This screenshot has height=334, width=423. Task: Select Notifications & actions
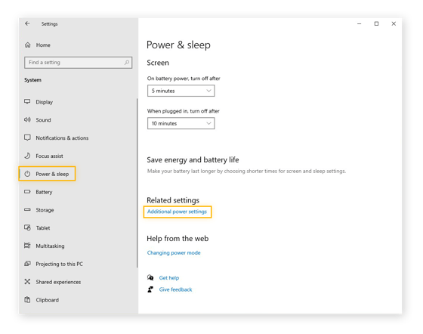(62, 138)
